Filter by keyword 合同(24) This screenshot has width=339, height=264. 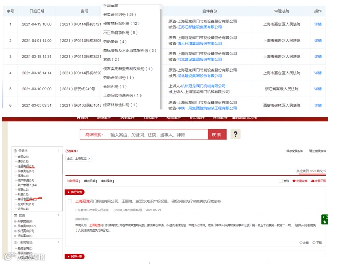23,157
